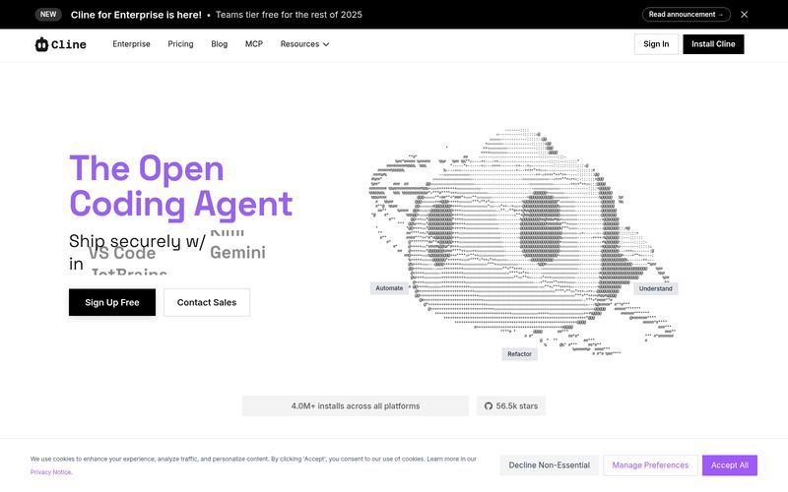Accept all cookies
788x492 pixels.
730,465
